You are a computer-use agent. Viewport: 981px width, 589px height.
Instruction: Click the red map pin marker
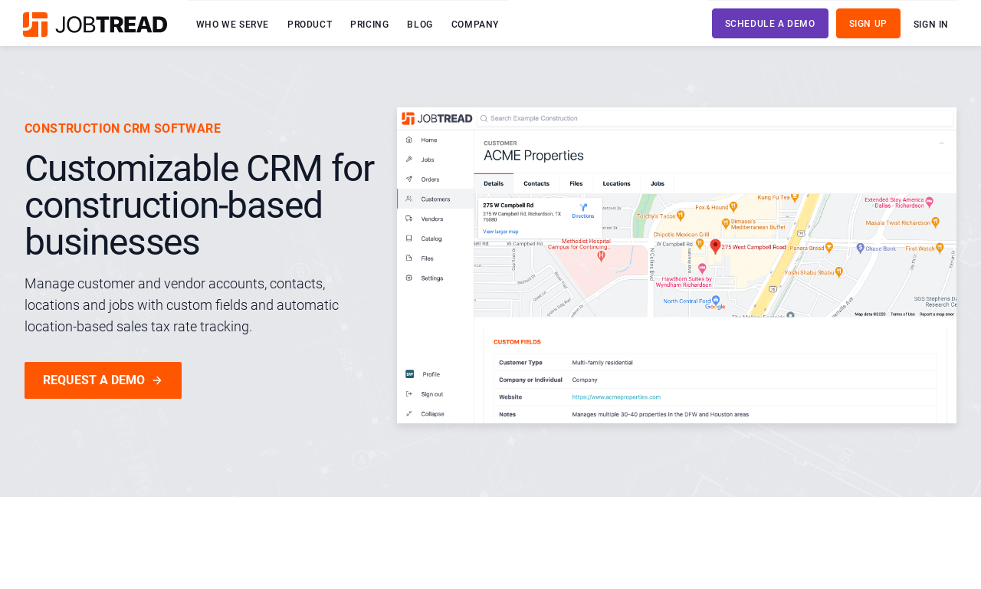[715, 246]
